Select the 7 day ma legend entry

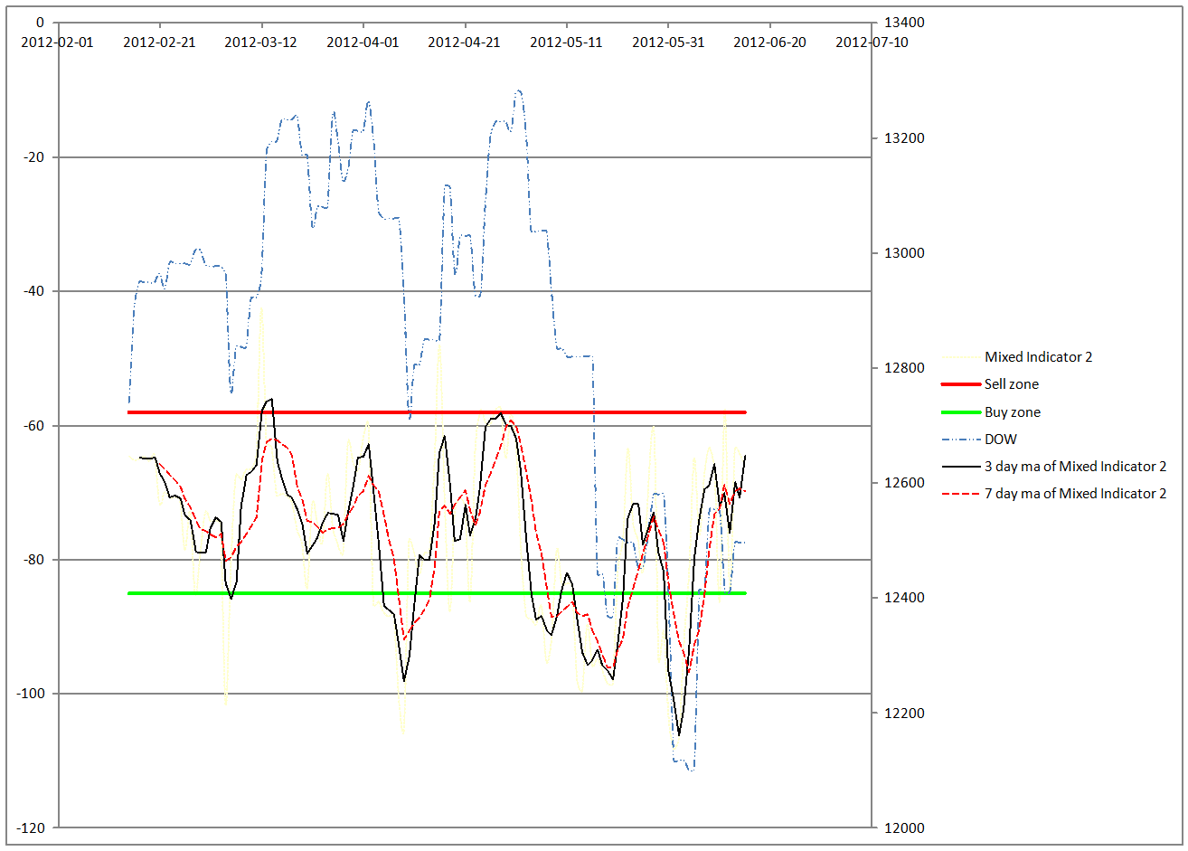click(1075, 494)
